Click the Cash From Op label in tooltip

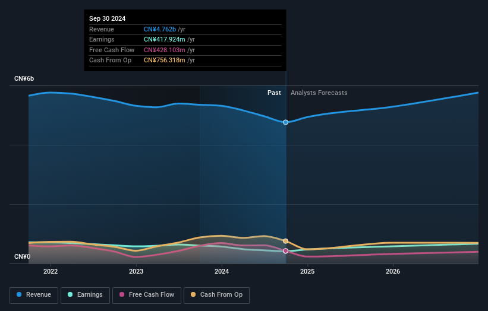(110, 61)
